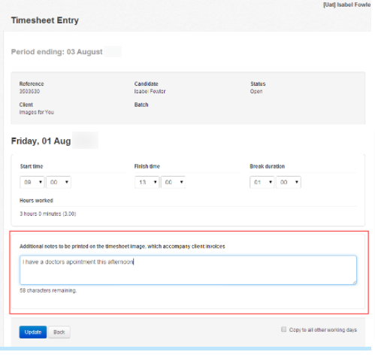Image resolution: width=375 pixels, height=355 pixels.
Task: Click the Friday, 01 Aug heading
Action: pyautogui.click(x=41, y=141)
